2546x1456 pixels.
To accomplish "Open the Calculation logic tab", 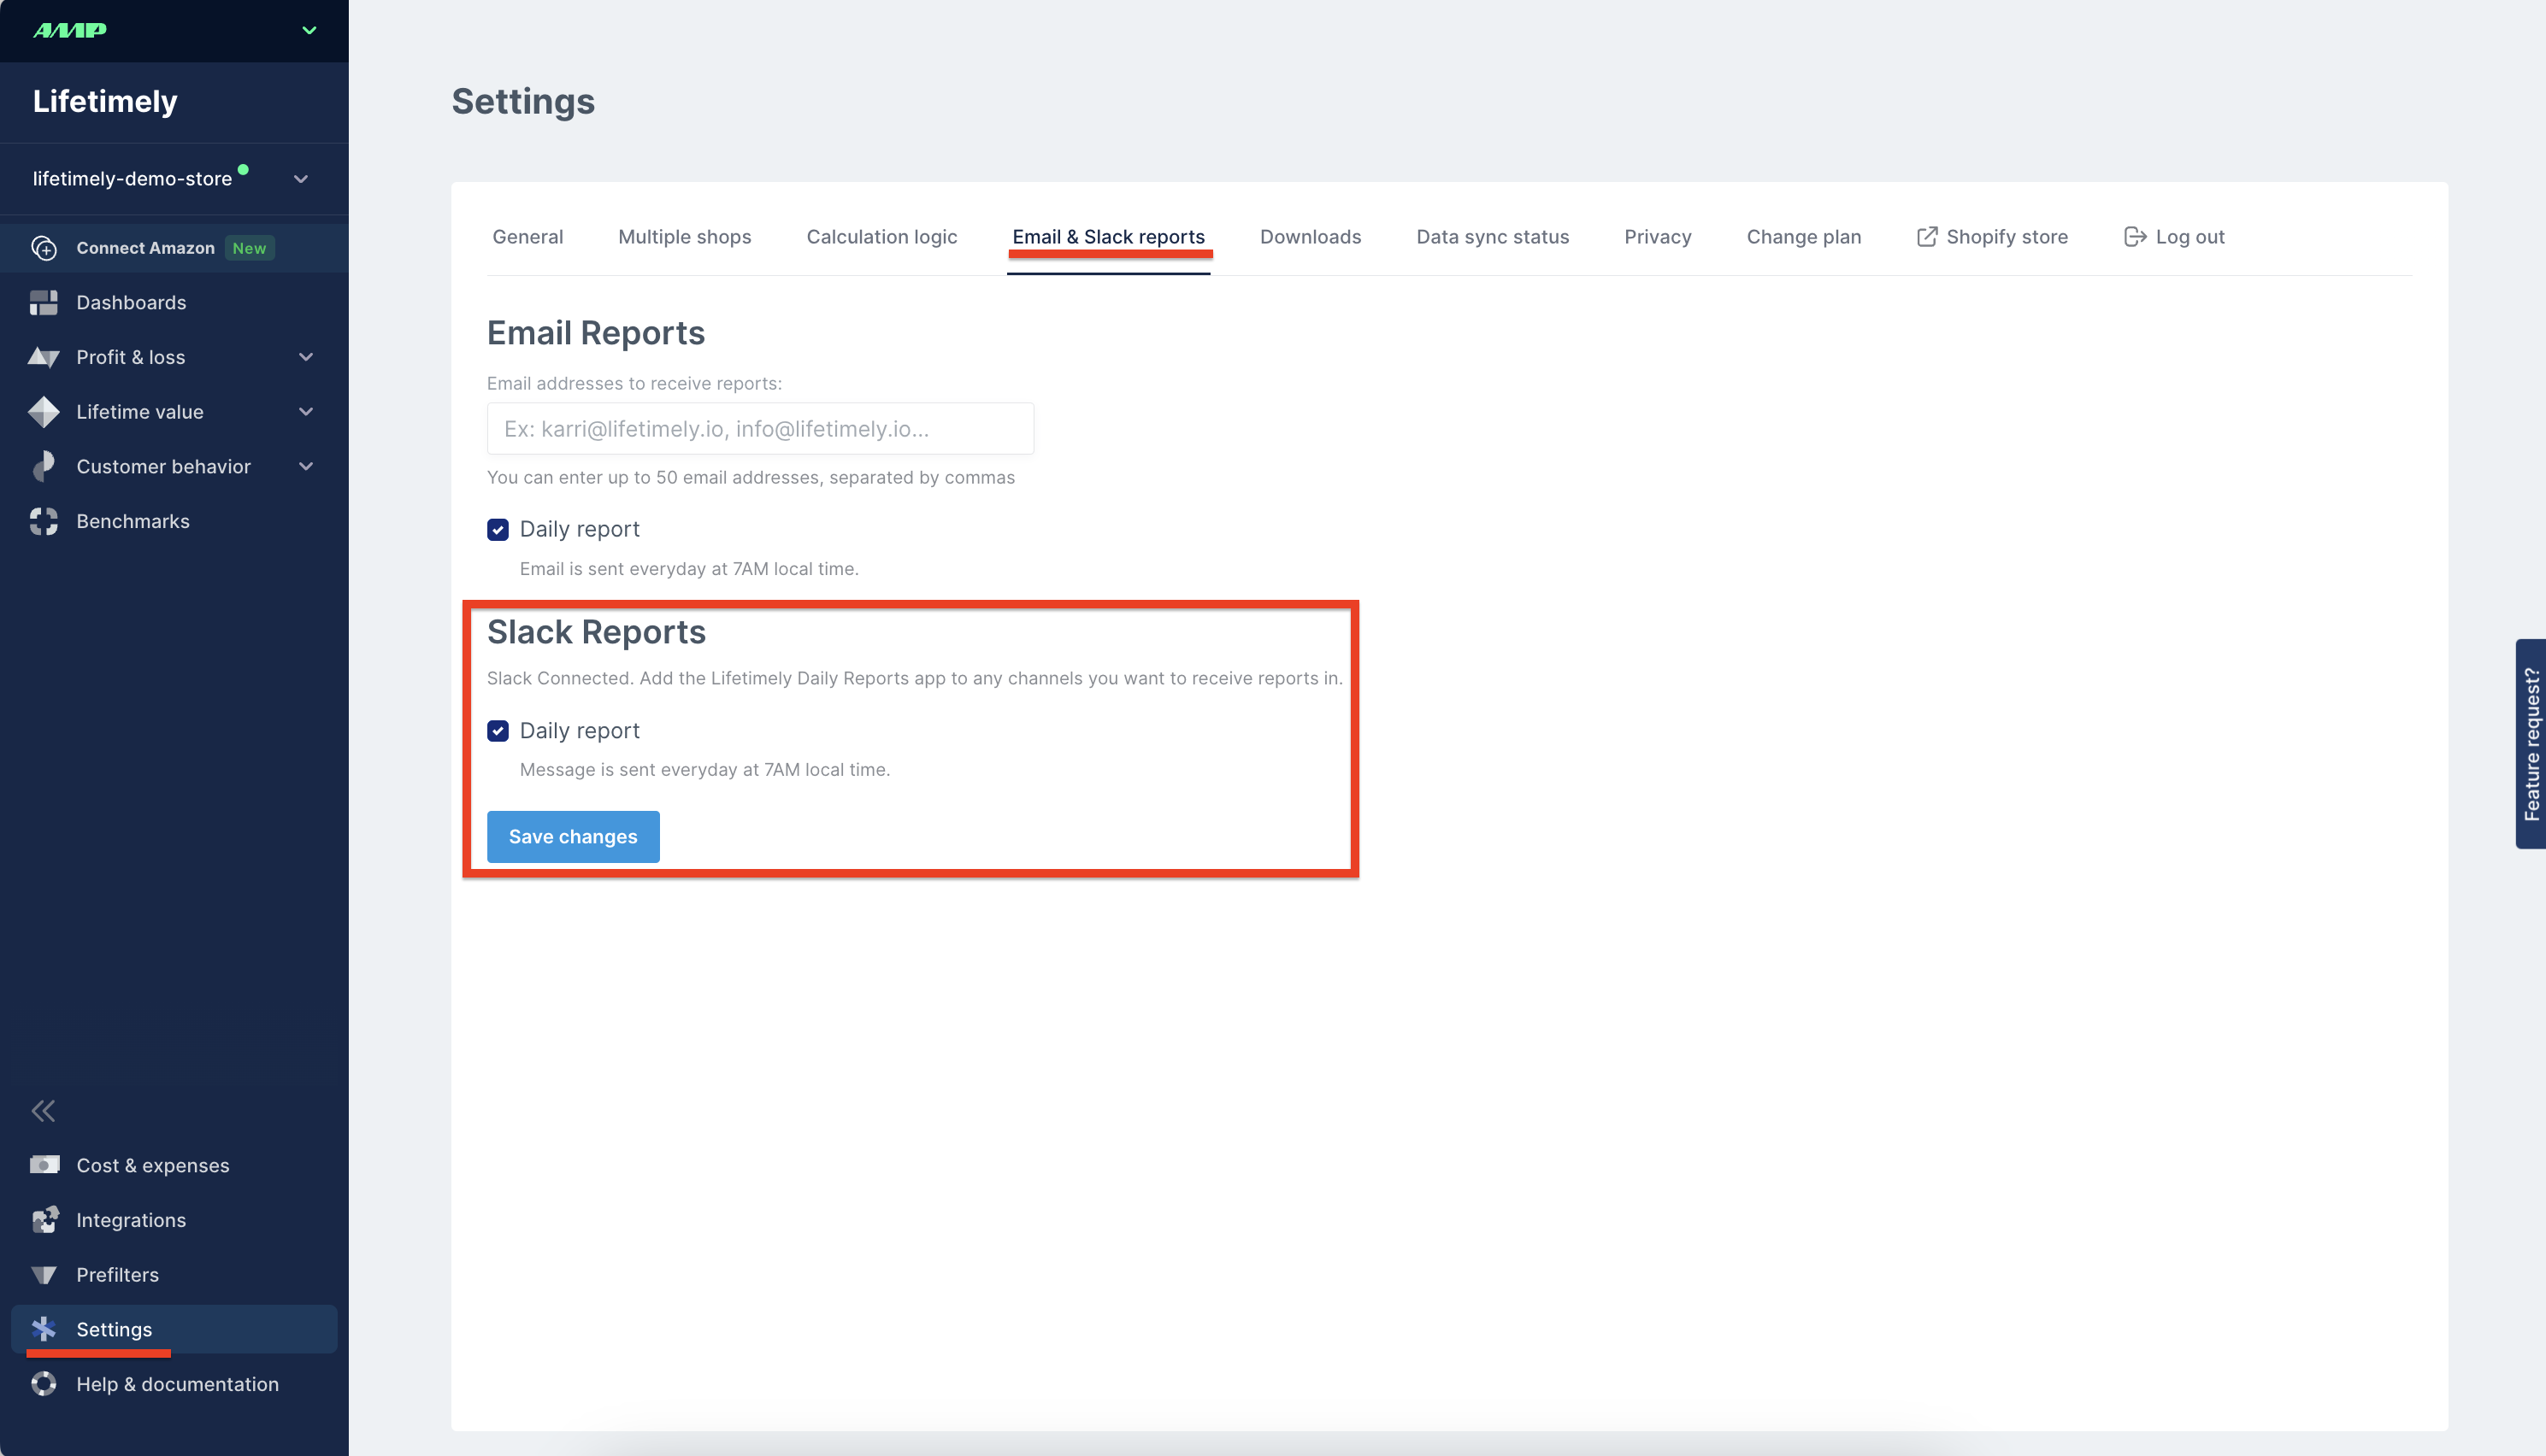I will tap(881, 237).
